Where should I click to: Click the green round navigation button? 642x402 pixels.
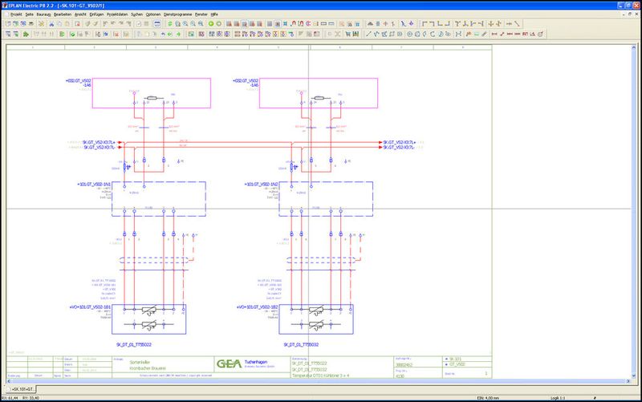click(210, 24)
